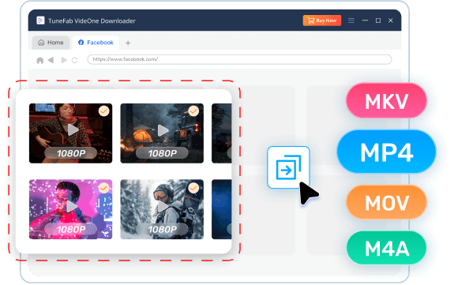Choose the MKV format
This screenshot has width=454, height=285.
point(386,101)
